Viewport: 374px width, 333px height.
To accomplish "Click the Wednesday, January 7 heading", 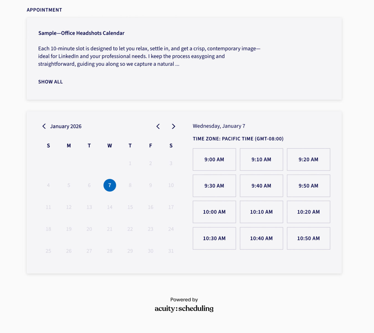I will point(219,126).
